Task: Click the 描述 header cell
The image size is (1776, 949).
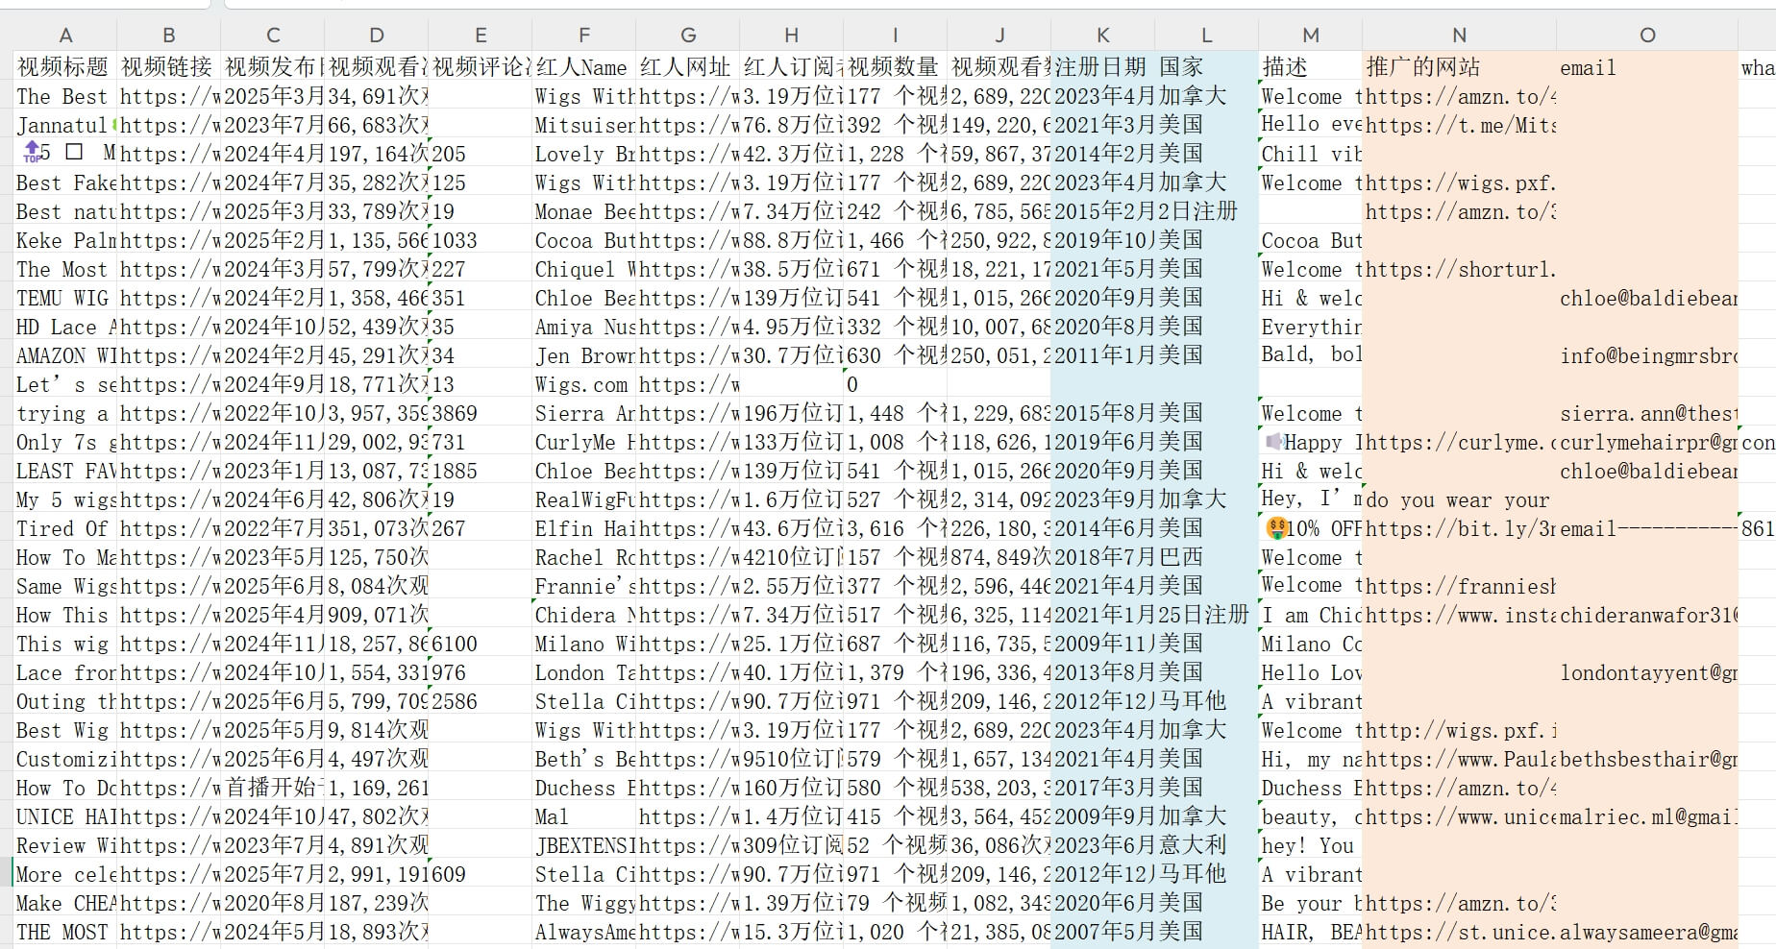Action: coord(1311,66)
